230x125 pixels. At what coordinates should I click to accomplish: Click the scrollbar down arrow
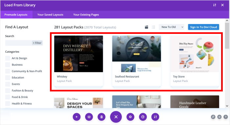(x=227, y=106)
